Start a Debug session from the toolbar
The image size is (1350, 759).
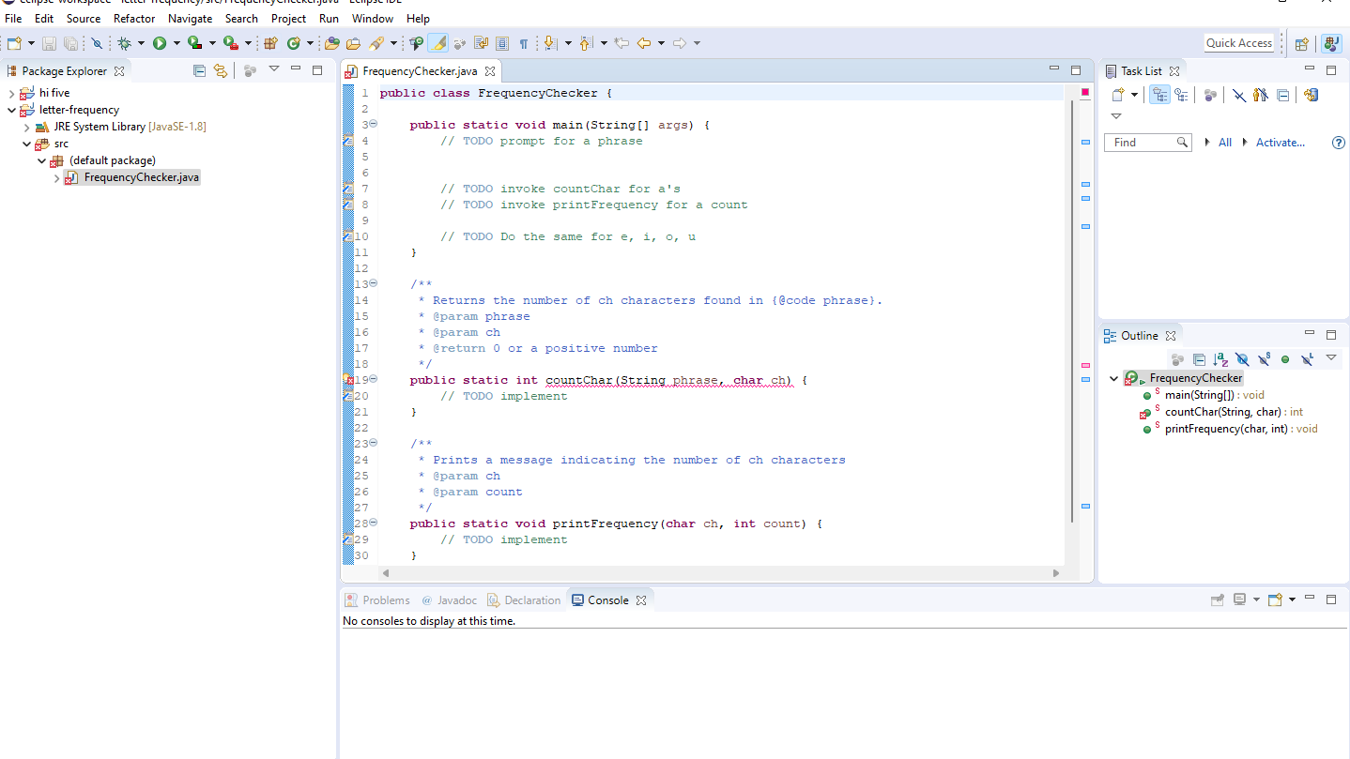[124, 42]
